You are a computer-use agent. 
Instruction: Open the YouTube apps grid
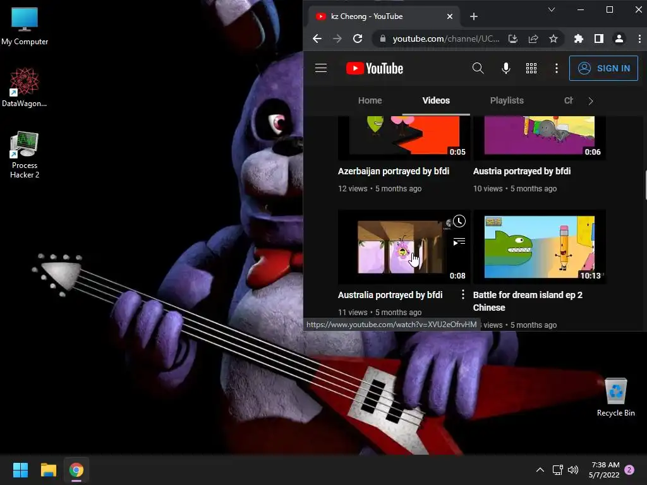[531, 68]
